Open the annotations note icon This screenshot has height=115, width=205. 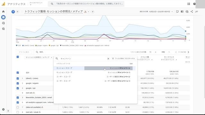(x=177, y=11)
